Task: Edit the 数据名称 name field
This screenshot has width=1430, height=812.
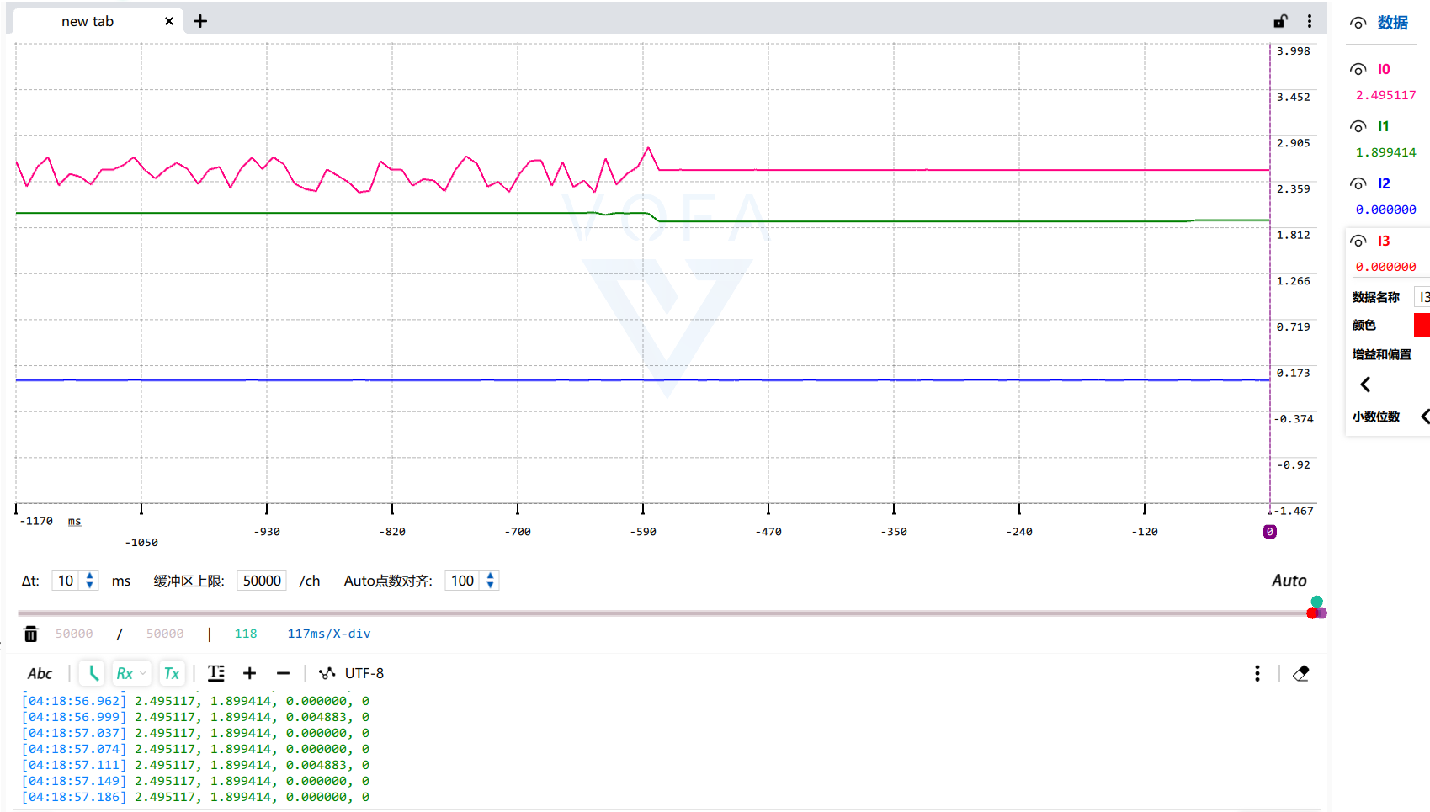Action: [x=1422, y=296]
